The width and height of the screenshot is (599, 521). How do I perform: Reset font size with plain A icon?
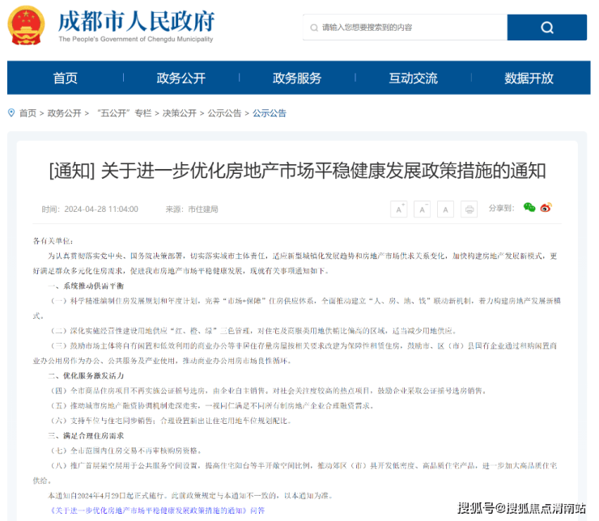445,210
